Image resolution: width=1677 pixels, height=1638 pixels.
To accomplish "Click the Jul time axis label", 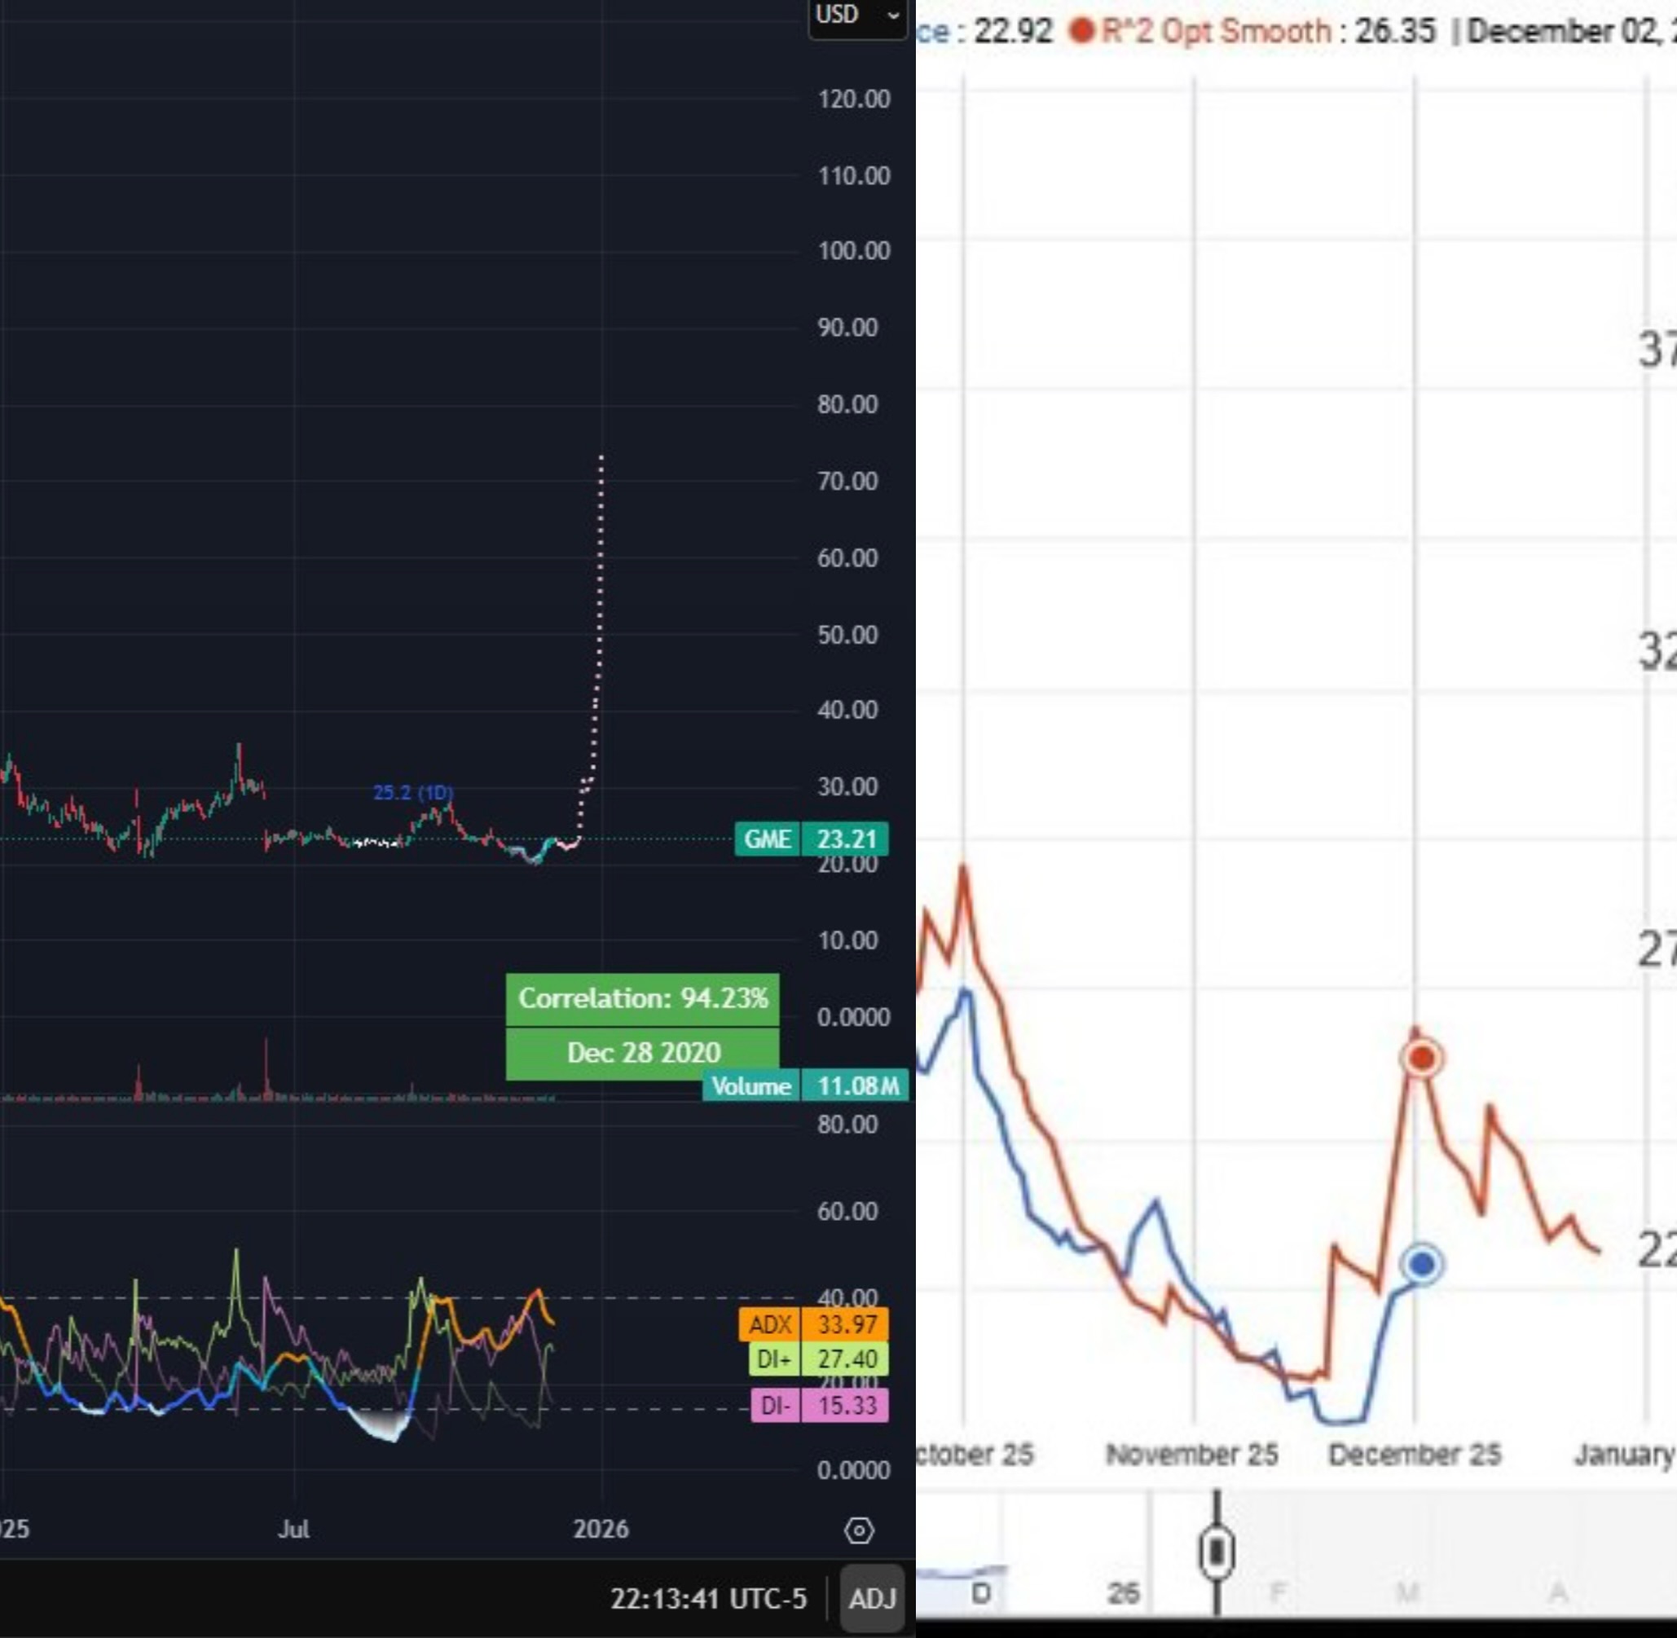I will [x=293, y=1530].
